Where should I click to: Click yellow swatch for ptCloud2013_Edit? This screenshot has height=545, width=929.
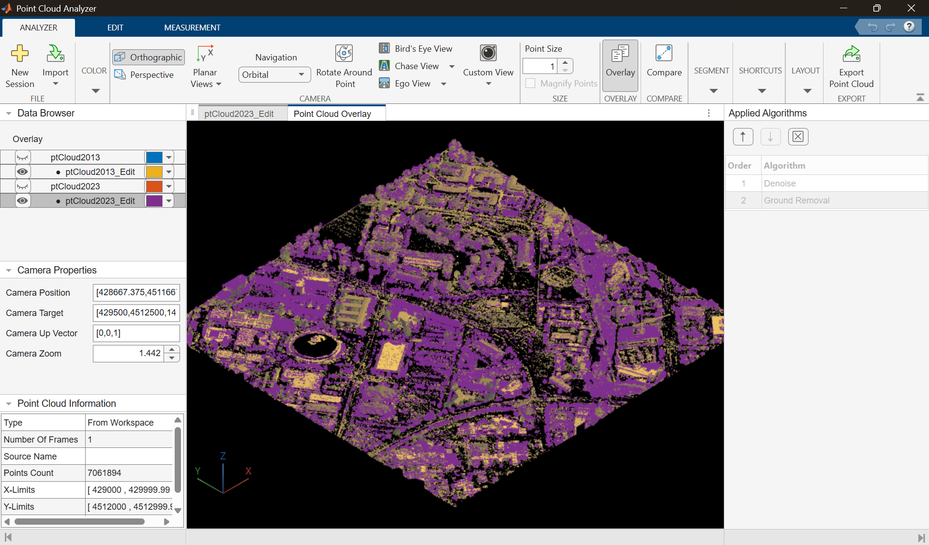coord(154,172)
